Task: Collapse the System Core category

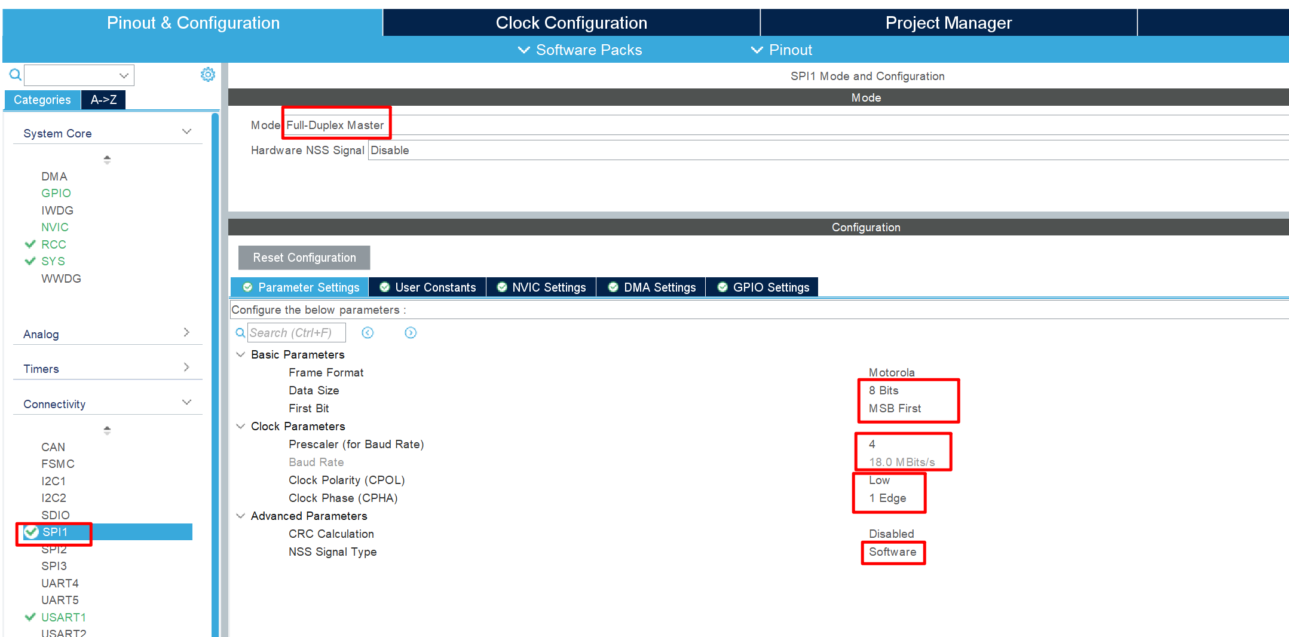Action: (186, 132)
